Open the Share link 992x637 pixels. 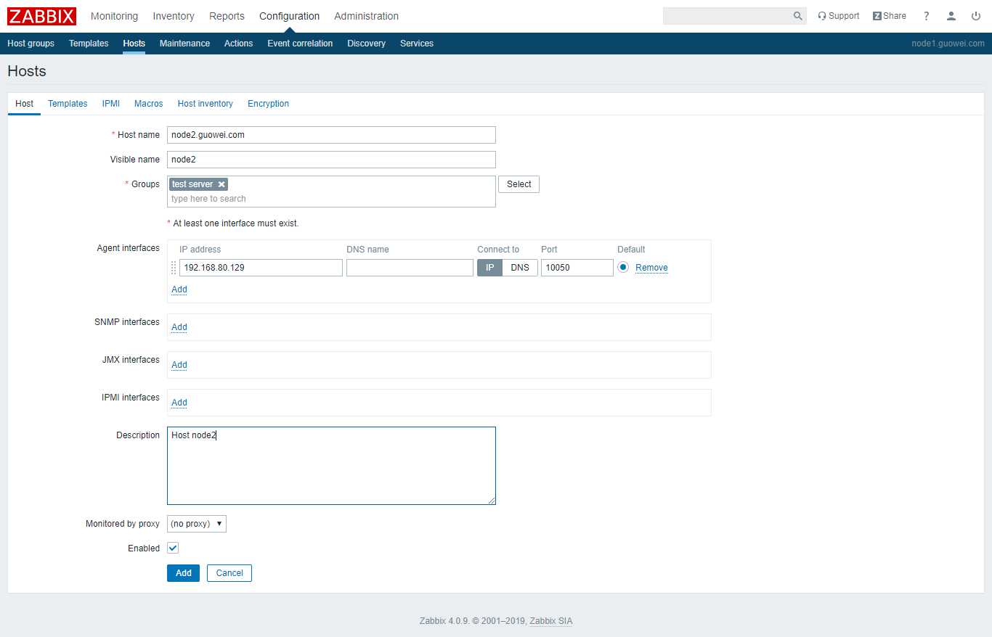(x=890, y=16)
